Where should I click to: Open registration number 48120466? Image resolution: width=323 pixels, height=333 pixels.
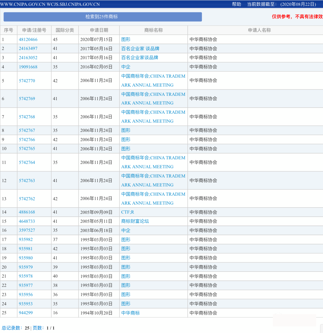[x=28, y=40]
